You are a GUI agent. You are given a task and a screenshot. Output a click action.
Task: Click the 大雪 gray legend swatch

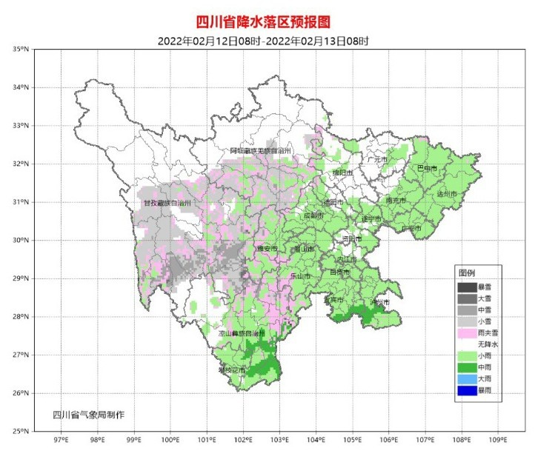(467, 298)
